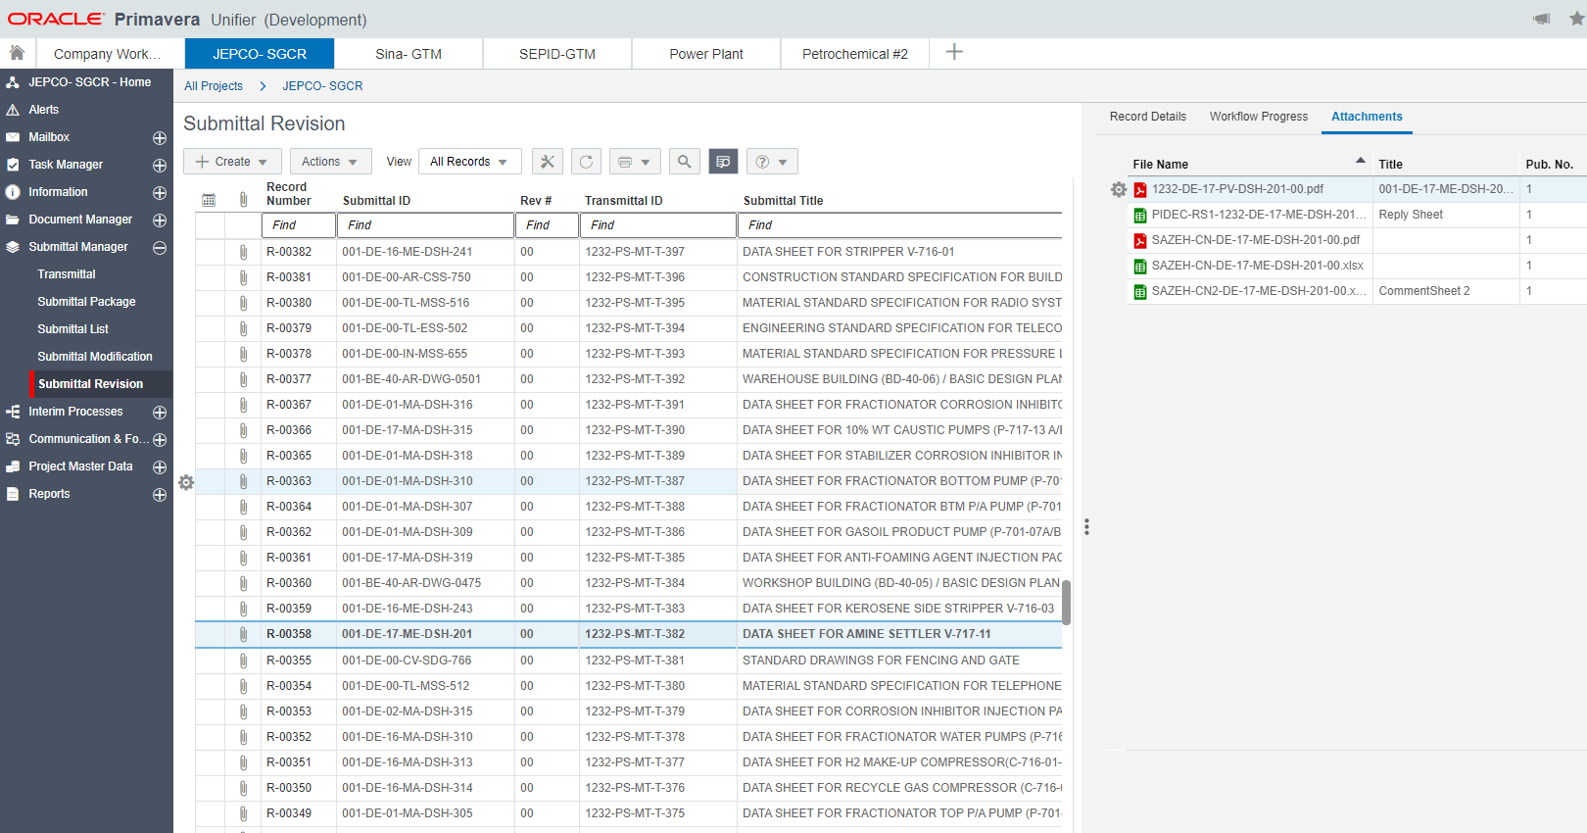Toggle the record details side panel button
Viewport: 1587px width, 833px height.
pyautogui.click(x=723, y=162)
